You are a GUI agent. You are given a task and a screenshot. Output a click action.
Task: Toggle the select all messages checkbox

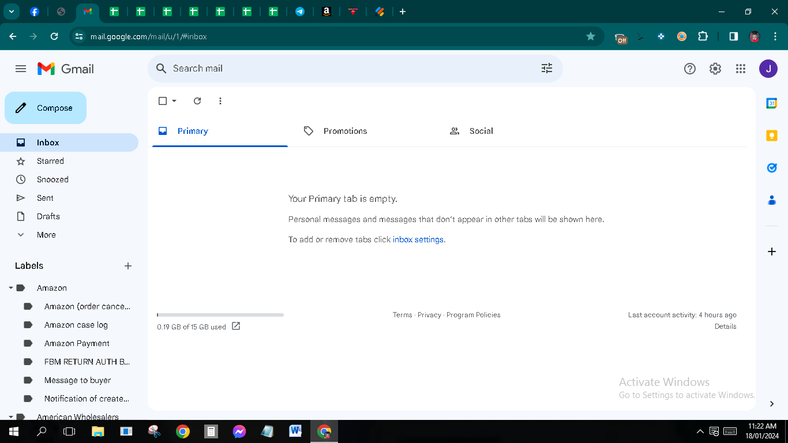(163, 101)
